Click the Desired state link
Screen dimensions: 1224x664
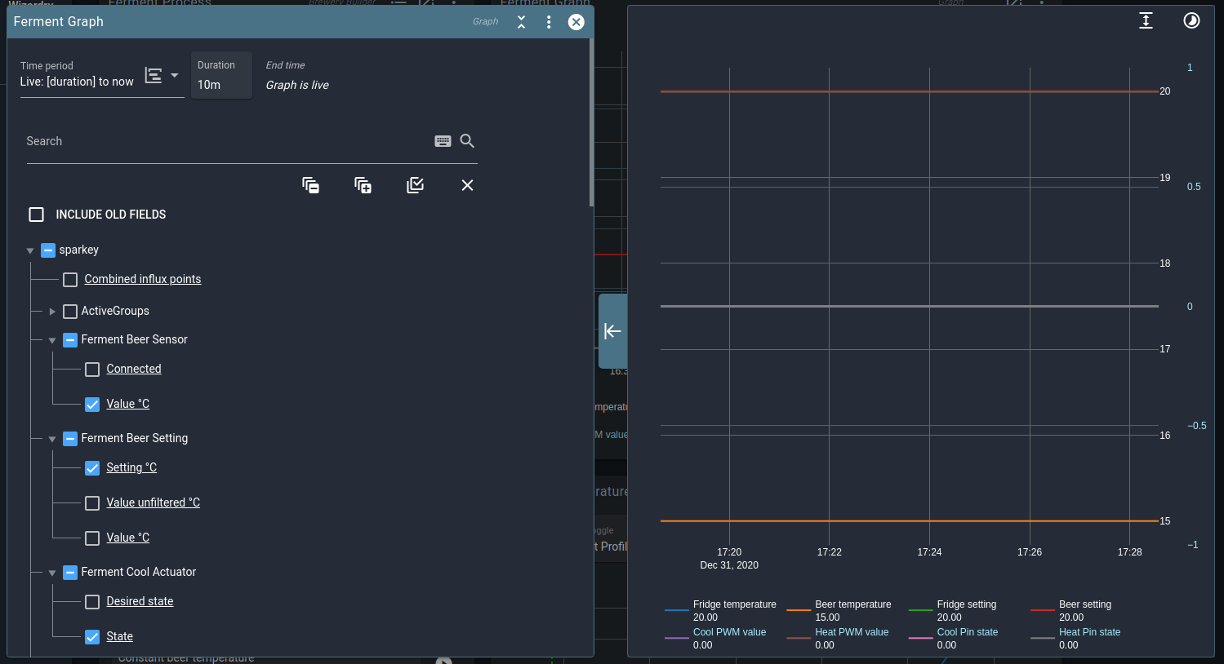pyautogui.click(x=140, y=601)
